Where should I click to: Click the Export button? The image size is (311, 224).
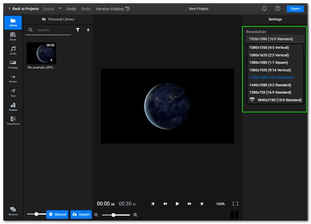[295, 9]
